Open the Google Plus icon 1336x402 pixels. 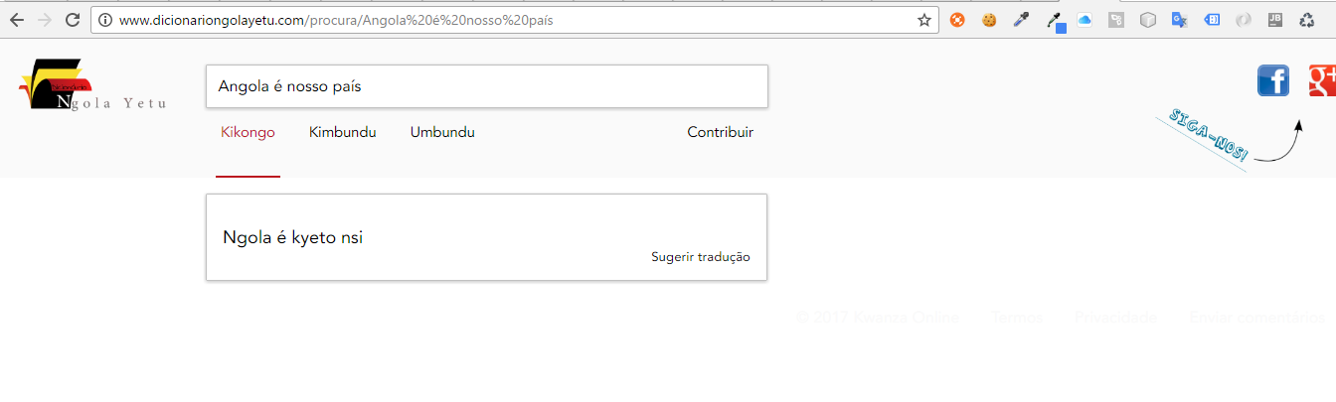point(1322,80)
